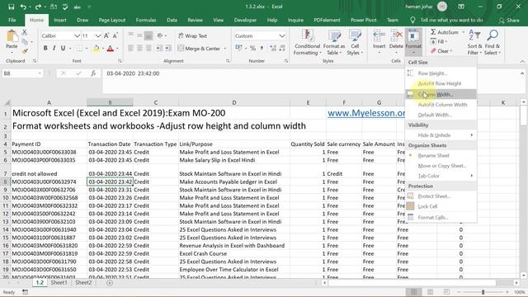Open the Borders dropdown
The width and height of the screenshot is (528, 297).
point(87,49)
